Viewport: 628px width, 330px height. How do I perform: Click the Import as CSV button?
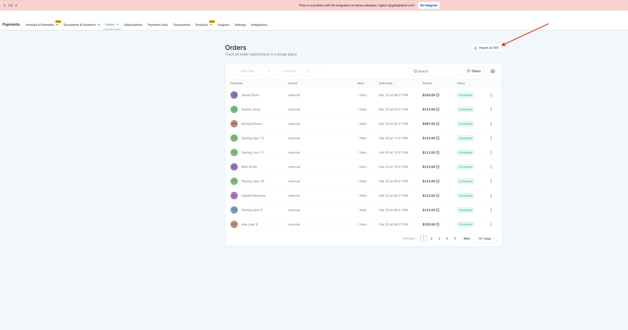click(486, 48)
